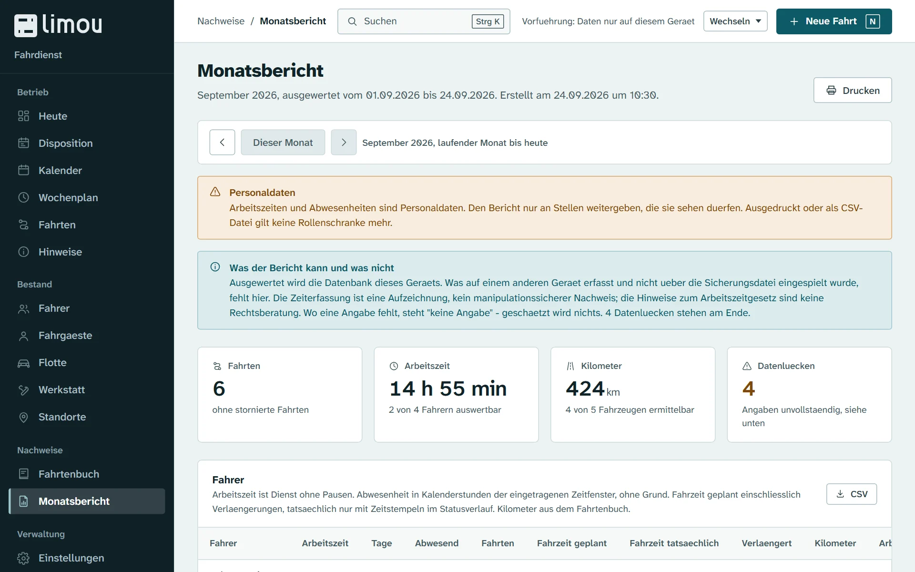Click the Einstellungen gear icon
The height and width of the screenshot is (572, 915).
23,558
